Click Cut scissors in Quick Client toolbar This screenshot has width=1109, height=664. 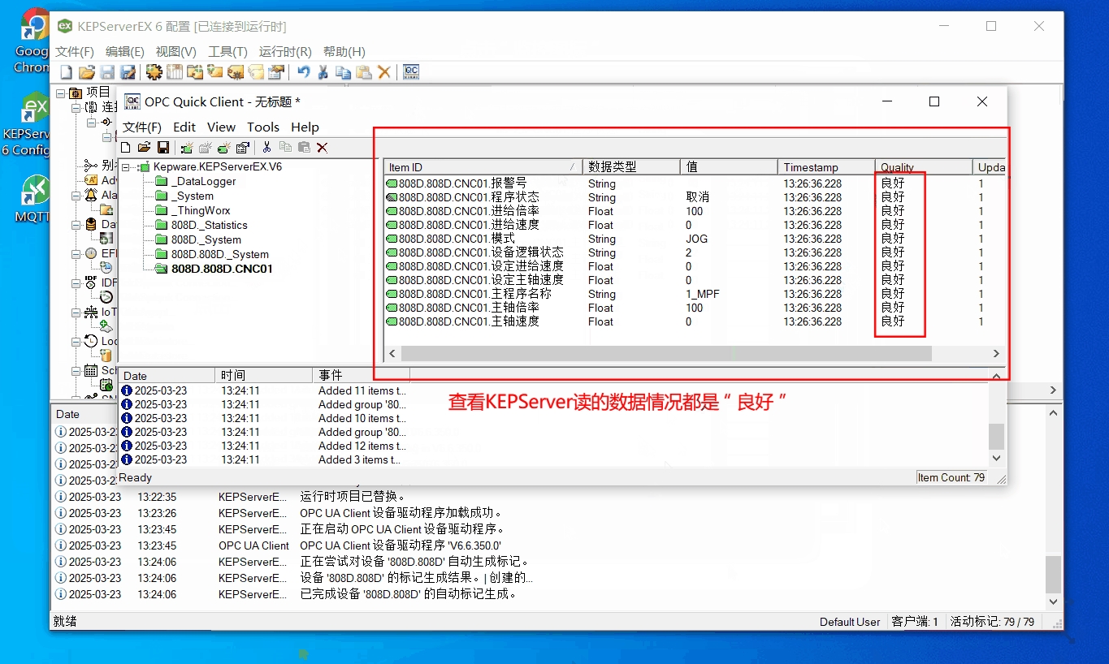(266, 148)
